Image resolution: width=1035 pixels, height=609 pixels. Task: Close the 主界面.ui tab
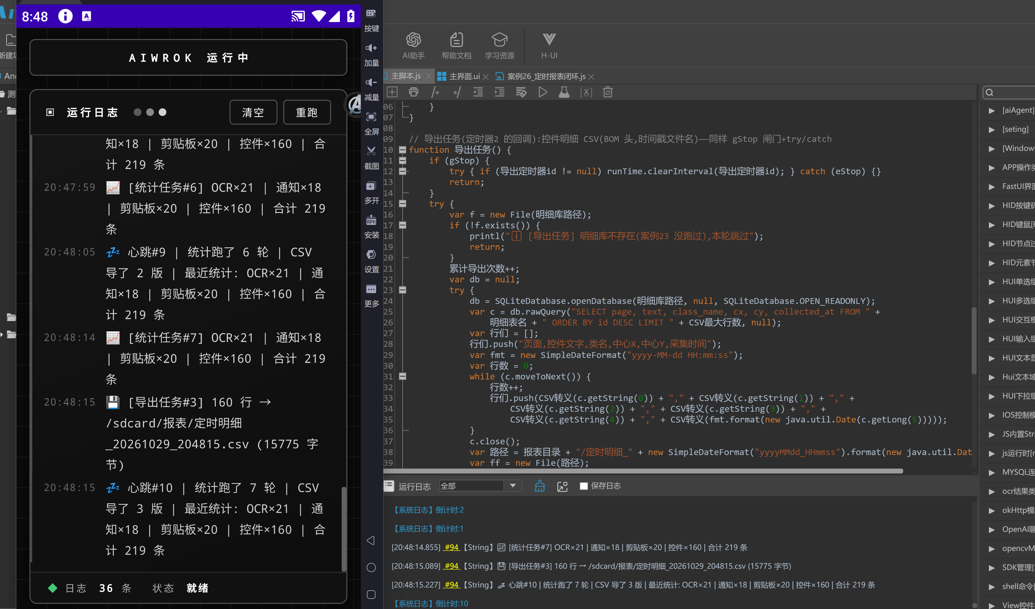pos(486,77)
